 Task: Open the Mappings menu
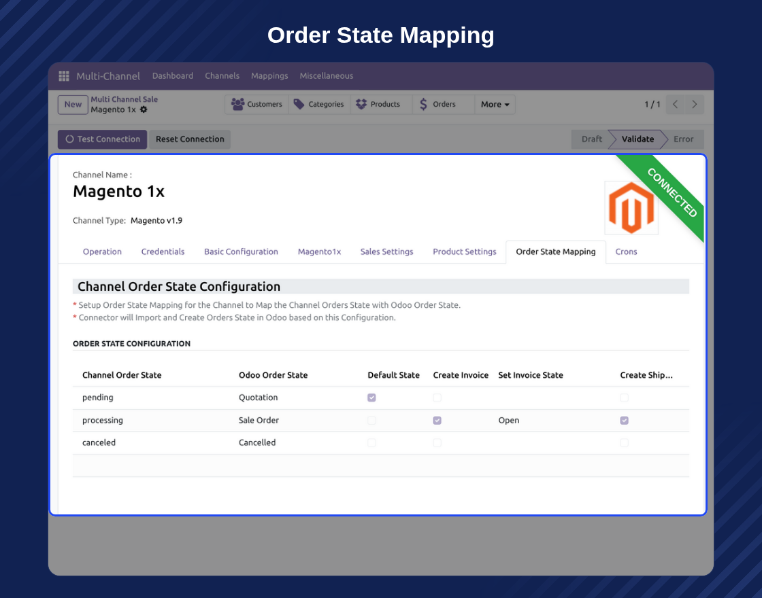(x=269, y=75)
